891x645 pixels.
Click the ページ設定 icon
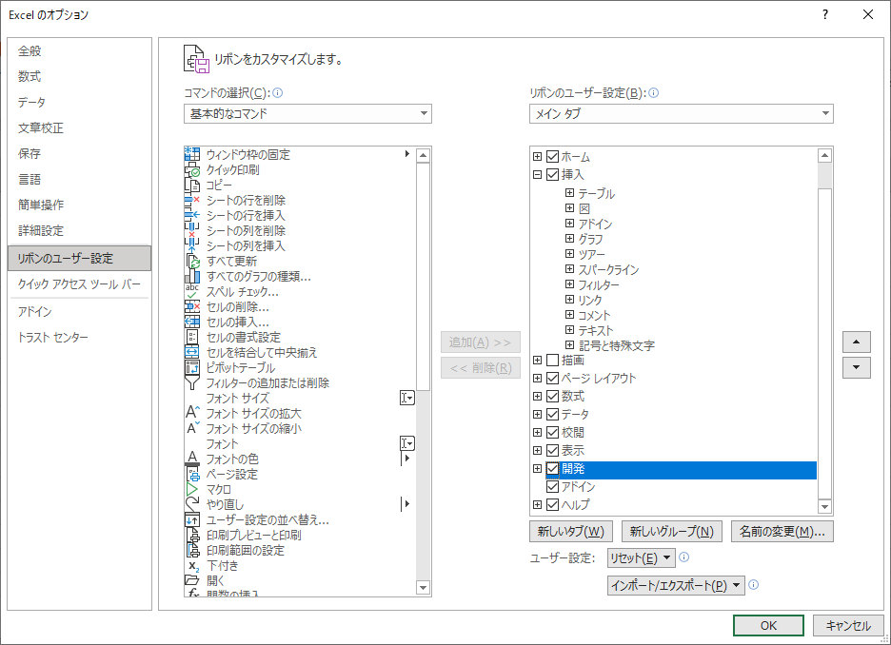click(x=192, y=474)
